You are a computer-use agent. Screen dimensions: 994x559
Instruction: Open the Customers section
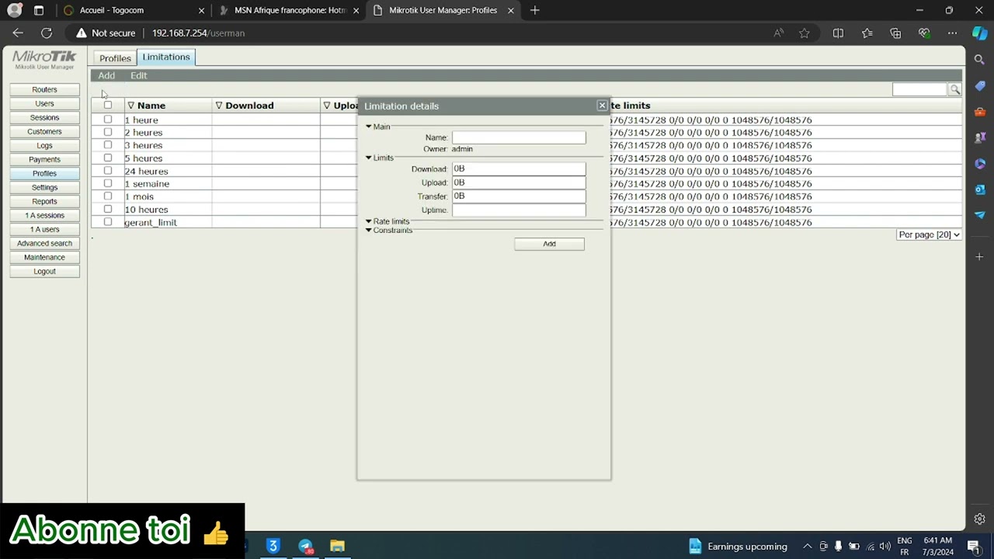pos(44,131)
